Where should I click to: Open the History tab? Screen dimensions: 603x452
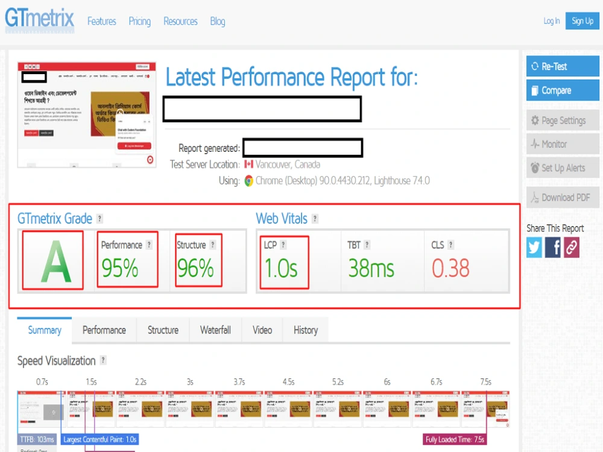[x=306, y=330]
